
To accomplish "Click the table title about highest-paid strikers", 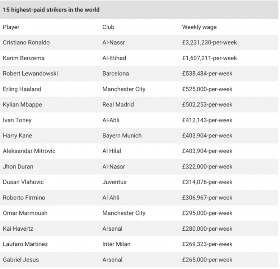I will [x=51, y=9].
